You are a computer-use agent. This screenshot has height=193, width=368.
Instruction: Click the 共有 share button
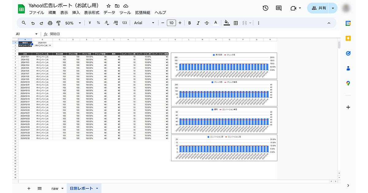[x=319, y=8]
